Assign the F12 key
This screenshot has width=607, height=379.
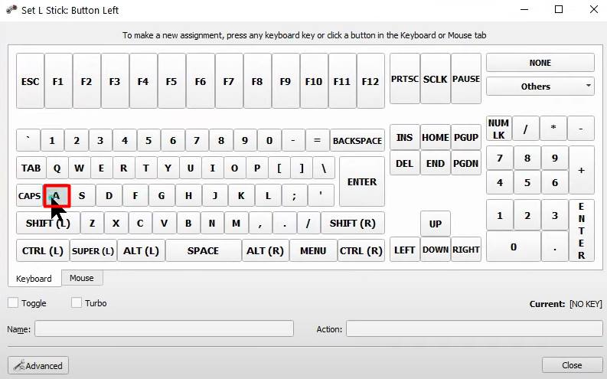tap(370, 81)
